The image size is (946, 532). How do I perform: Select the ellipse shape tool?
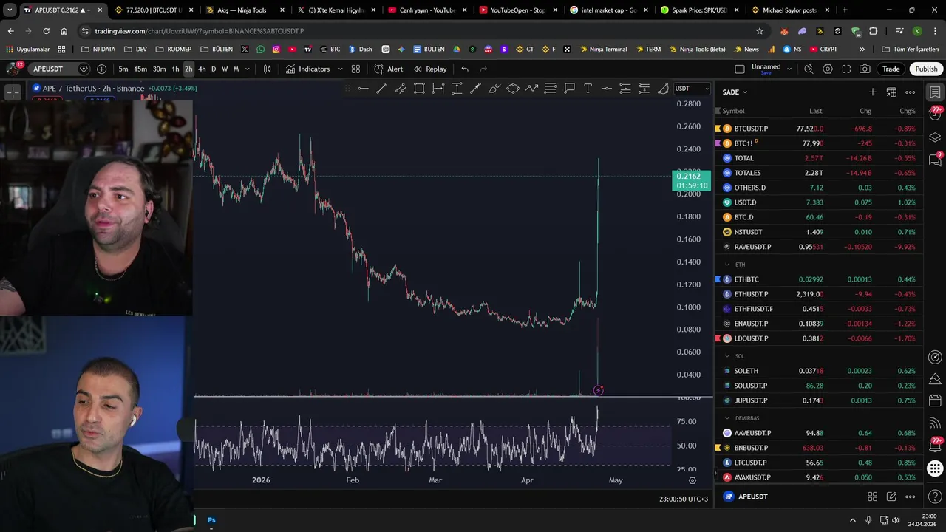click(513, 89)
